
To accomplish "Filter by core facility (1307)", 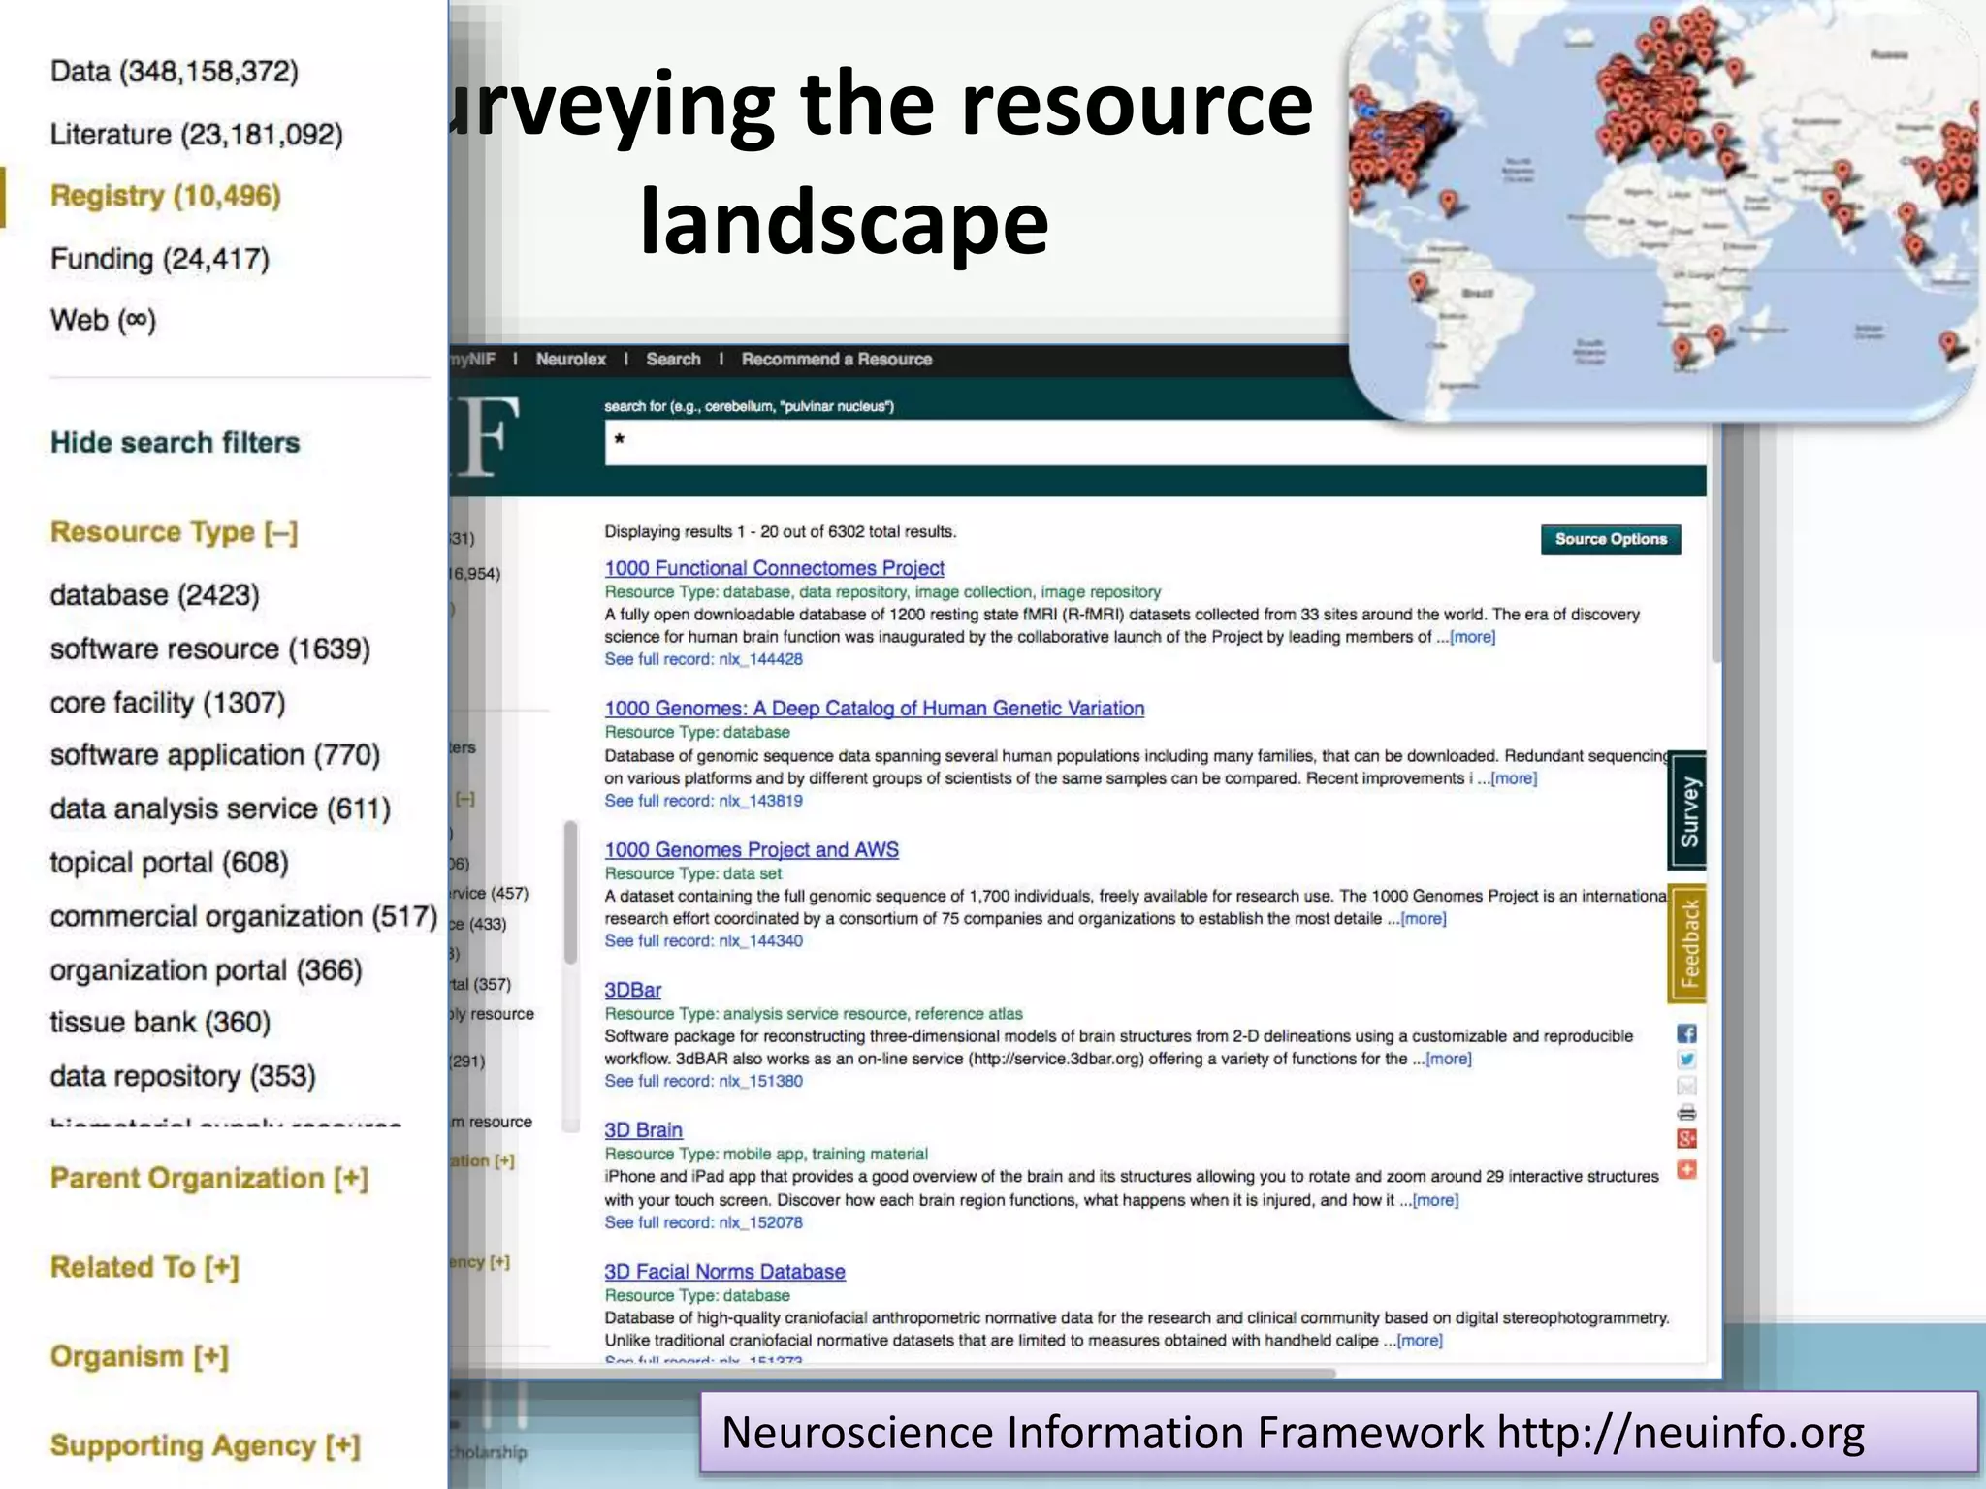I will pos(168,703).
